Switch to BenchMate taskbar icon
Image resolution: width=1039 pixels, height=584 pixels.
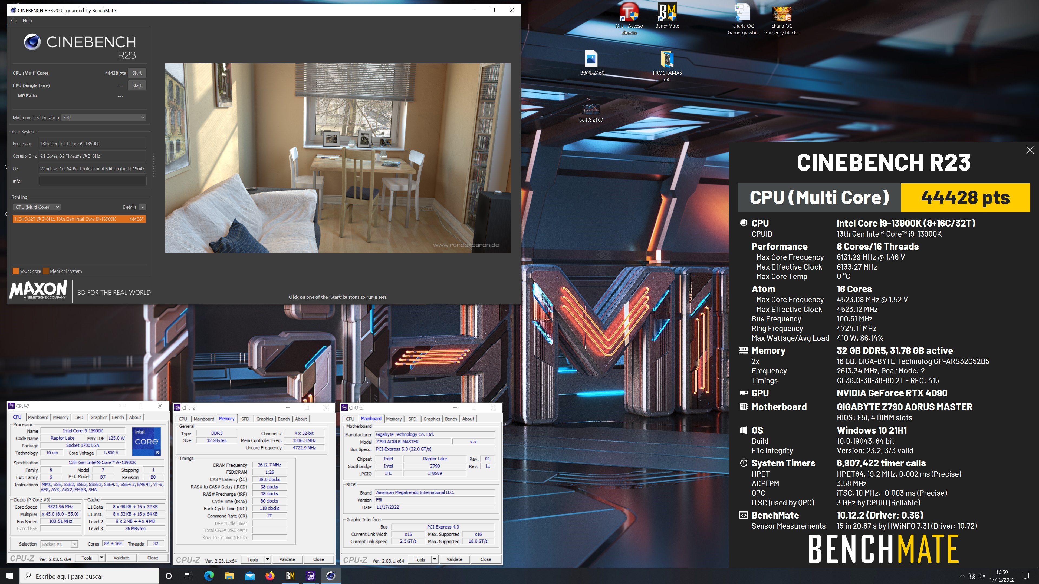click(x=290, y=576)
